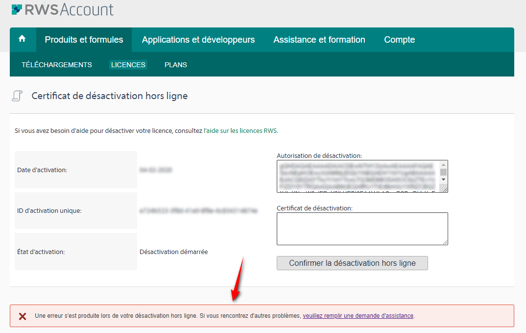Click the red error cross icon

pos(23,315)
